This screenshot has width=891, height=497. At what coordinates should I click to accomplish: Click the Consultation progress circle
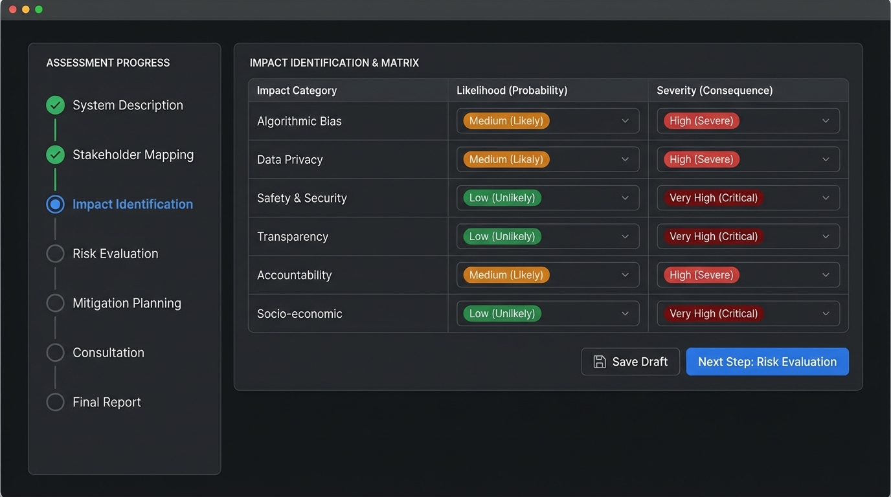(55, 352)
